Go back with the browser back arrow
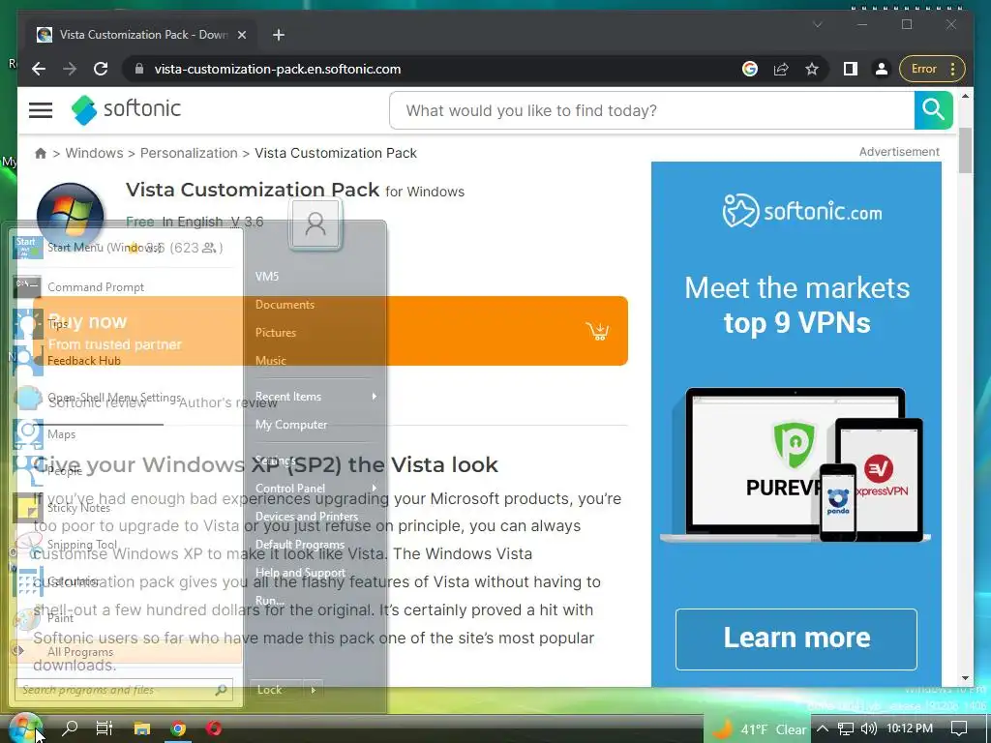This screenshot has height=743, width=991. (39, 69)
